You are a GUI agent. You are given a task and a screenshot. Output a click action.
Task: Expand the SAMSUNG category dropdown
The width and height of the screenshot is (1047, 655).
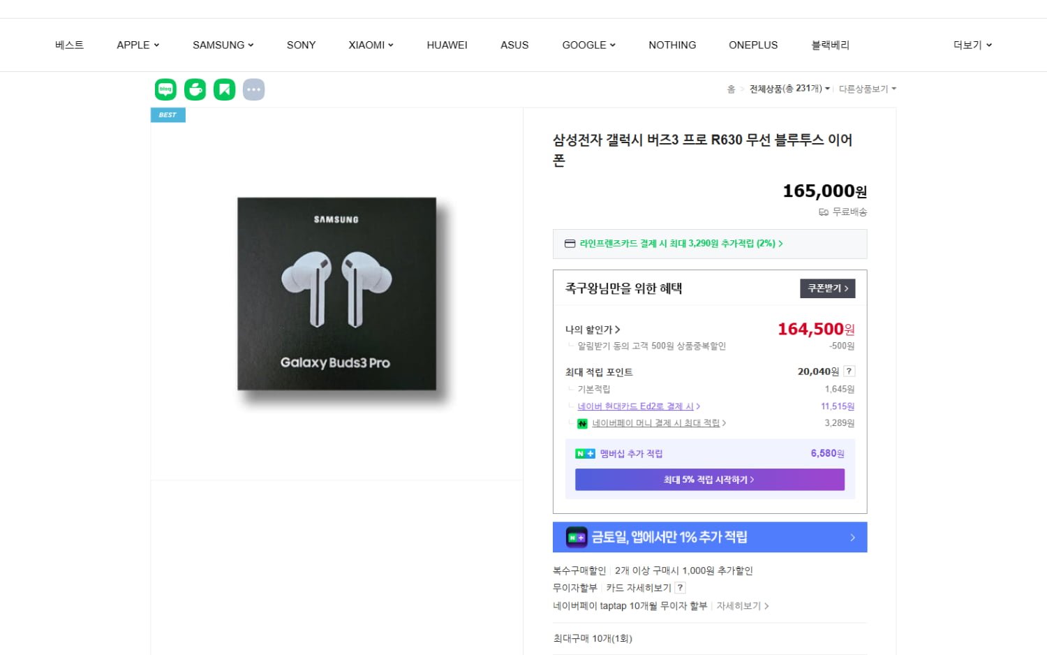223,45
